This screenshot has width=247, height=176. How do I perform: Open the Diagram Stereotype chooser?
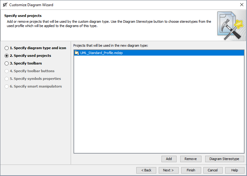click(224, 159)
